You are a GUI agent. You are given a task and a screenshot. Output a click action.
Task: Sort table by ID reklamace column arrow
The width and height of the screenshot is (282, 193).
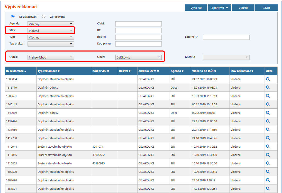[25, 71]
